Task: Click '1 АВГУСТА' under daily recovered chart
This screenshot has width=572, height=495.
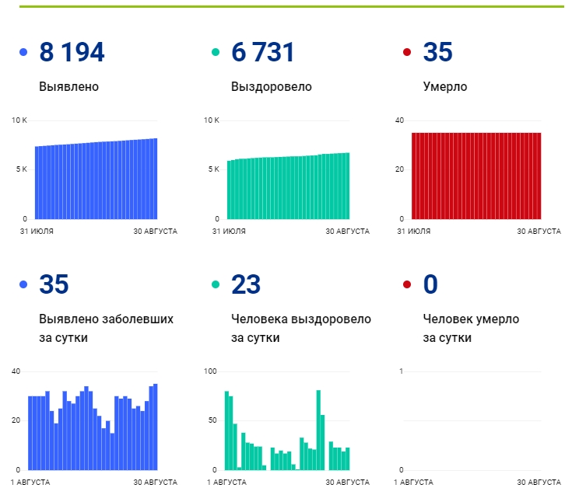Action: [226, 483]
